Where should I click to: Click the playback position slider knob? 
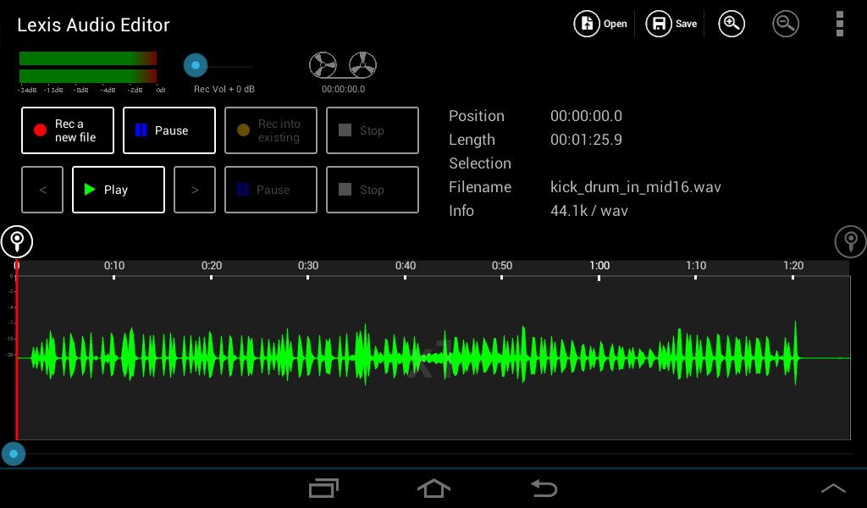14,454
